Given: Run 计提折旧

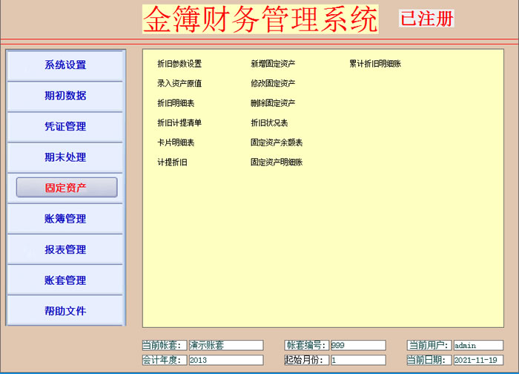Looking at the screenshot, I should click(x=172, y=163).
